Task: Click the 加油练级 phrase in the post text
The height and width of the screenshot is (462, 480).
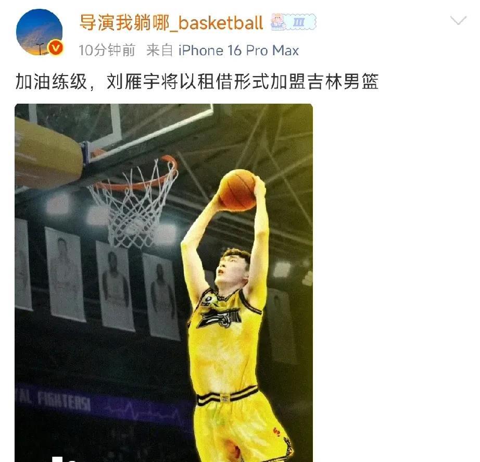Action: click(52, 82)
